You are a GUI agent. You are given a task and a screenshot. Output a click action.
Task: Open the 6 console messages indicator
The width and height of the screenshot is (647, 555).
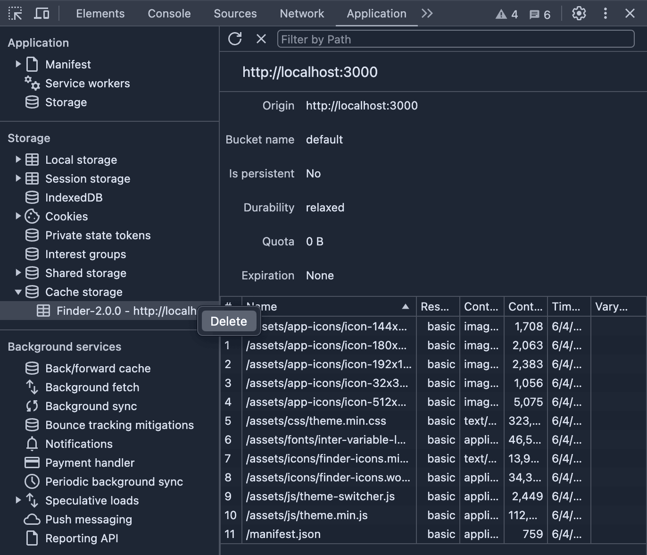pyautogui.click(x=539, y=14)
